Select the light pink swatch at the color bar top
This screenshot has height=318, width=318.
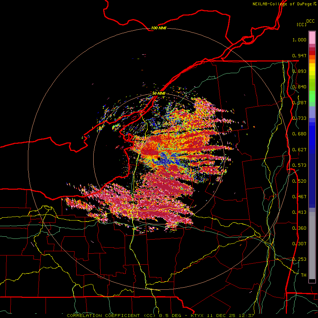312,38
